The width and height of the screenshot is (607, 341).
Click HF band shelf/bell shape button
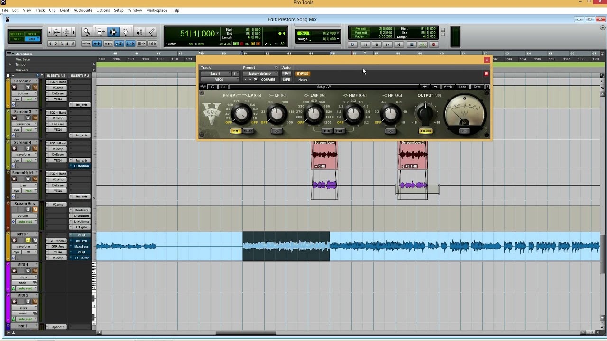pyautogui.click(x=390, y=131)
